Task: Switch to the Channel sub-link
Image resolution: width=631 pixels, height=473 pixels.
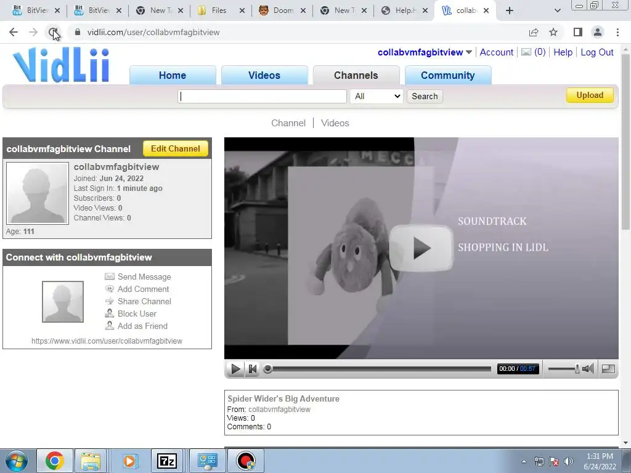Action: pyautogui.click(x=288, y=123)
